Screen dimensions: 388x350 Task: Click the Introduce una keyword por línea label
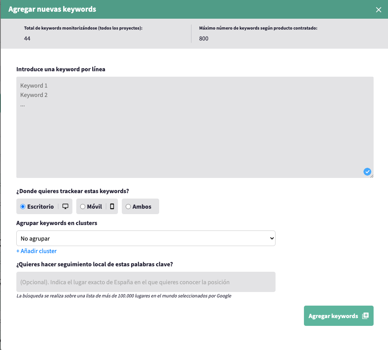61,69
